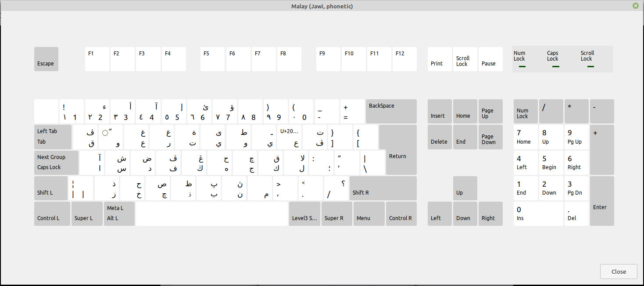Click the BackSpace key
The image size is (644, 286).
(391, 111)
